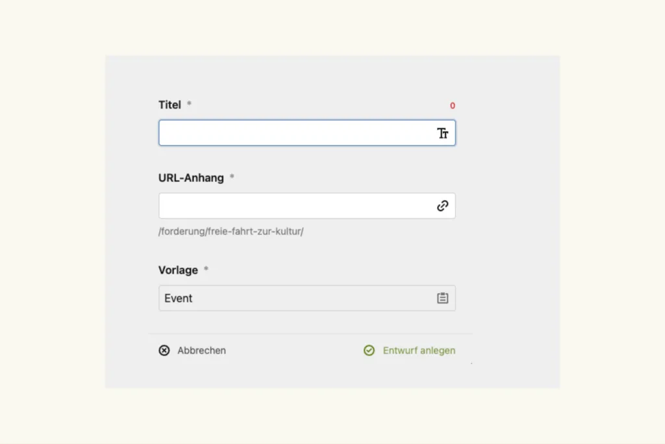Click the URL-Anhang field label
This screenshot has width=665, height=444.
[191, 177]
